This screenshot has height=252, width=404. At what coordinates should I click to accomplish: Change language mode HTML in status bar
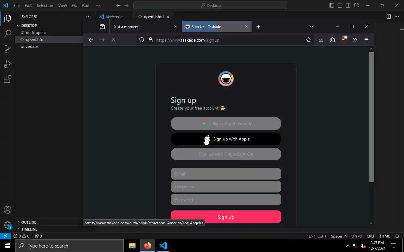coord(385,236)
